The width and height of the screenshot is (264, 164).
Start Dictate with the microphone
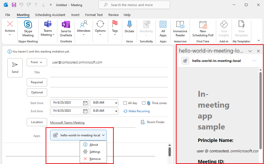(130, 27)
